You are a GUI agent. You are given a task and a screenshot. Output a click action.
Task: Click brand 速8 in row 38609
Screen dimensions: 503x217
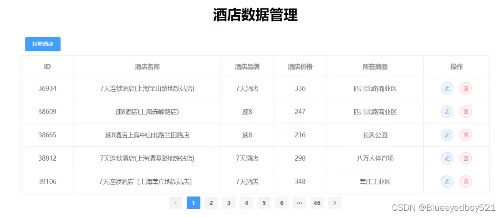[247, 112]
